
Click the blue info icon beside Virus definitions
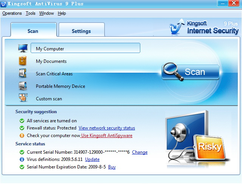coord(22,159)
